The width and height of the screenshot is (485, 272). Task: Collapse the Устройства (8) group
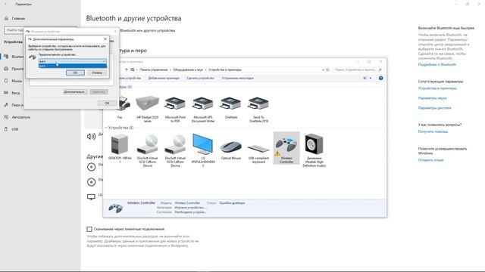106,128
